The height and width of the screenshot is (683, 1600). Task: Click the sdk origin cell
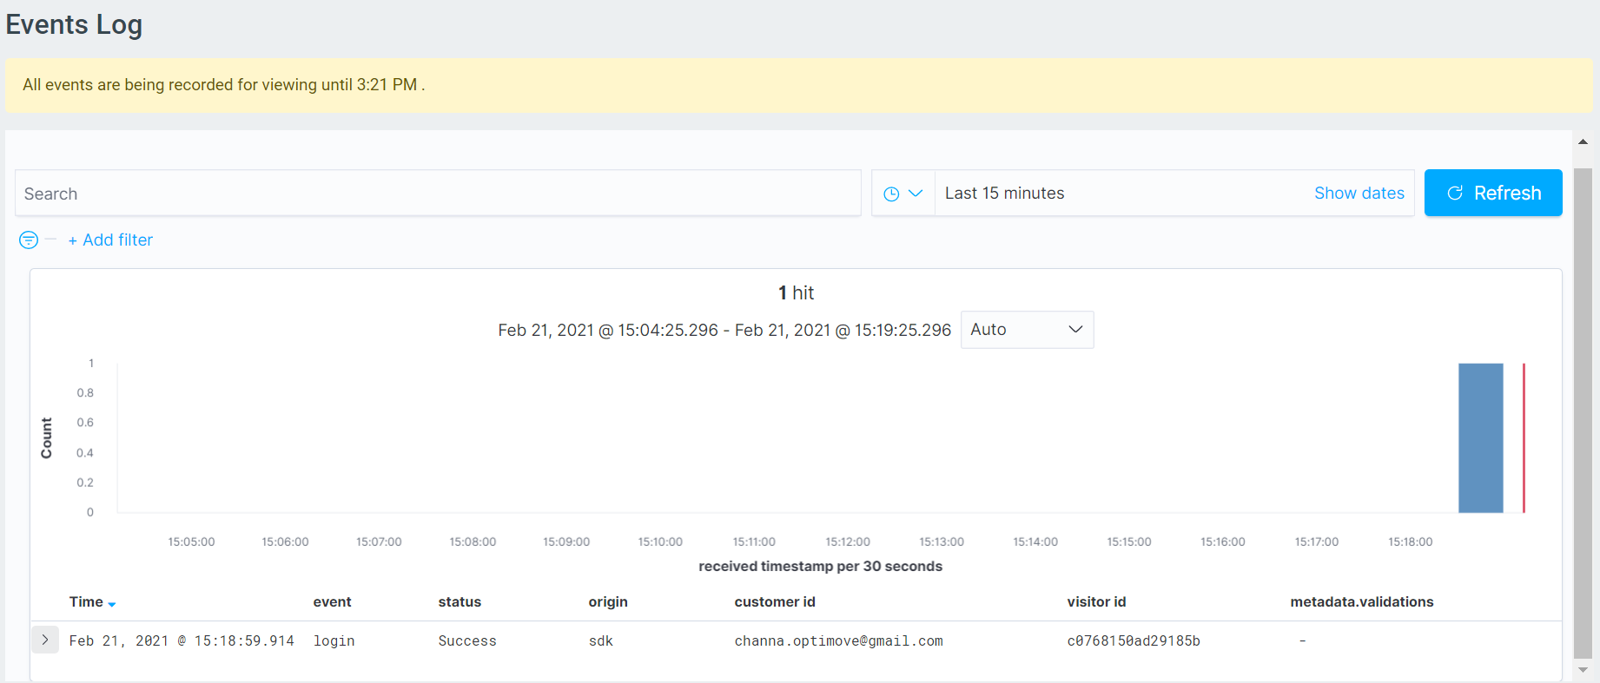[600, 640]
